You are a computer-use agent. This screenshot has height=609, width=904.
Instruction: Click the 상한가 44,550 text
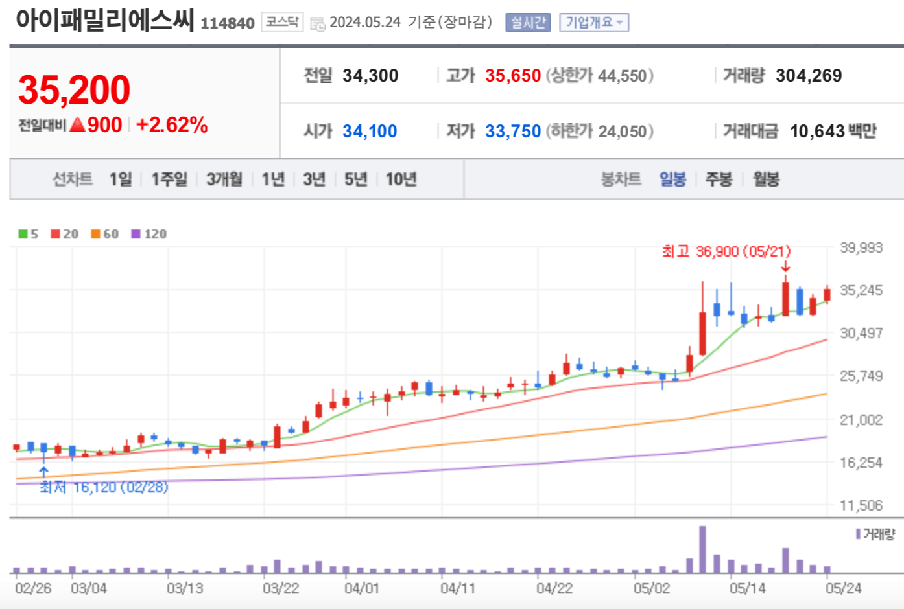pos(600,76)
